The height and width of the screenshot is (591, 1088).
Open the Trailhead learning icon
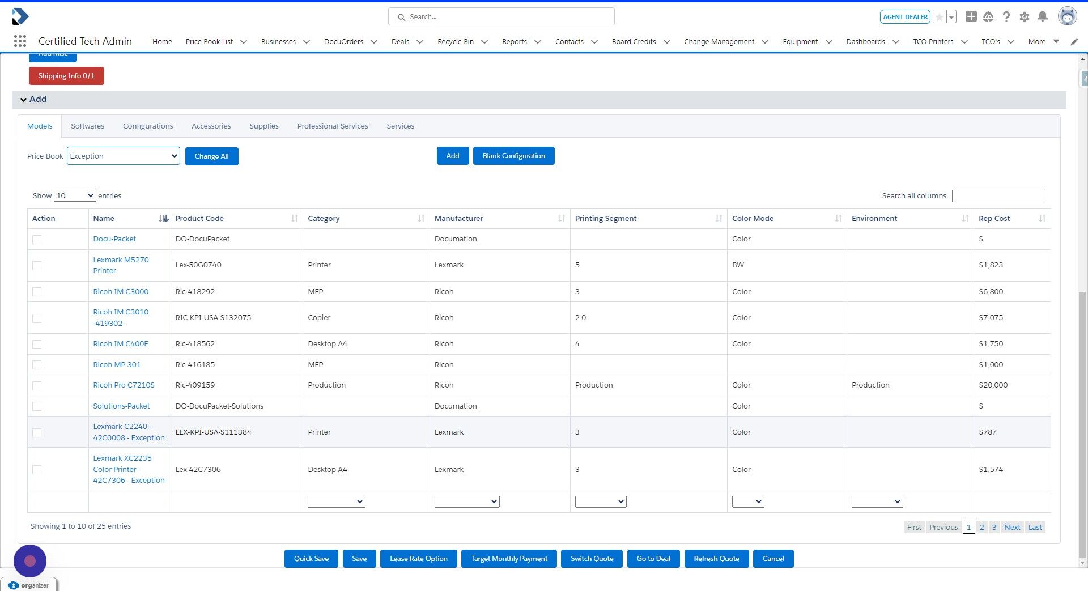[988, 16]
